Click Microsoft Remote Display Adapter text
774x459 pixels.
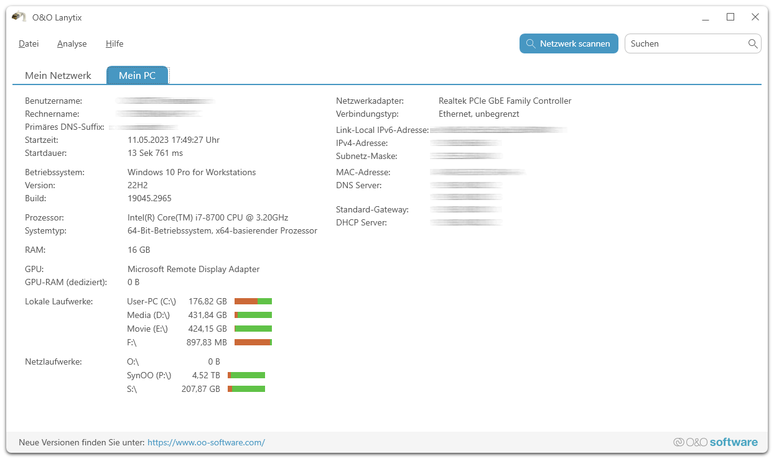(193, 269)
